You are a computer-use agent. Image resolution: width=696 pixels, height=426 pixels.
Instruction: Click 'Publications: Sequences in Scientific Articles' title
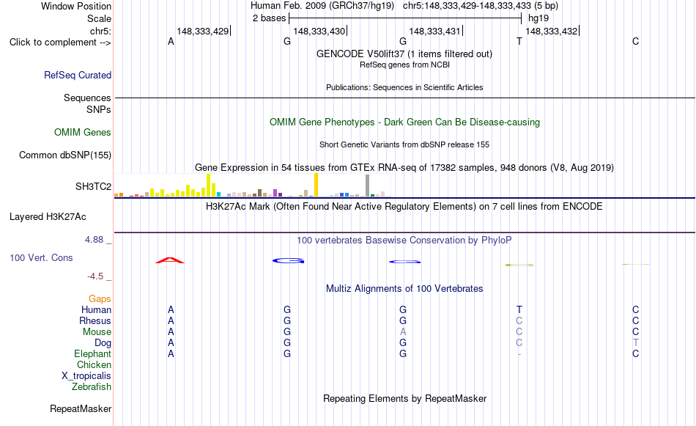(404, 87)
